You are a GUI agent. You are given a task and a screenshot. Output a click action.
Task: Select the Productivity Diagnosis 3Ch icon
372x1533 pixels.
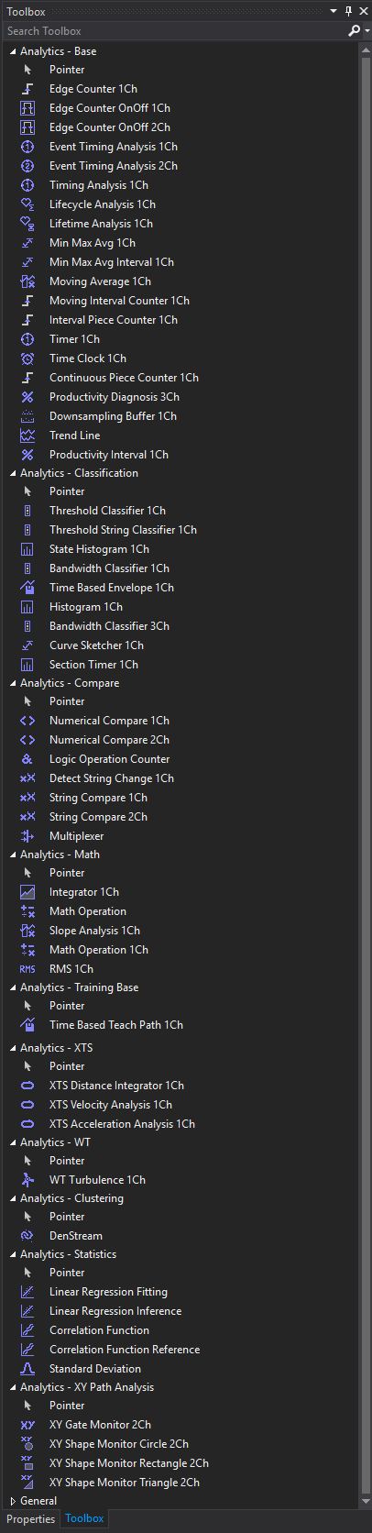coord(27,397)
